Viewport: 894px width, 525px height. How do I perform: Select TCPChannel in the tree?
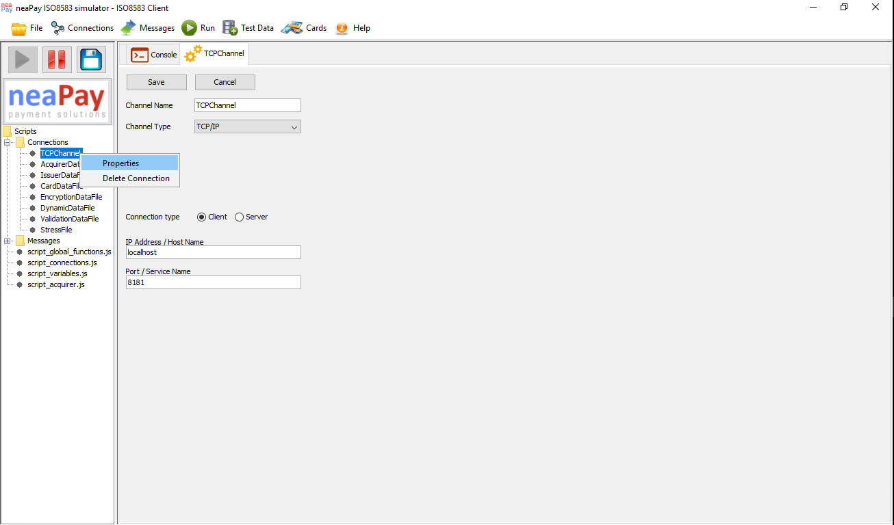click(61, 153)
